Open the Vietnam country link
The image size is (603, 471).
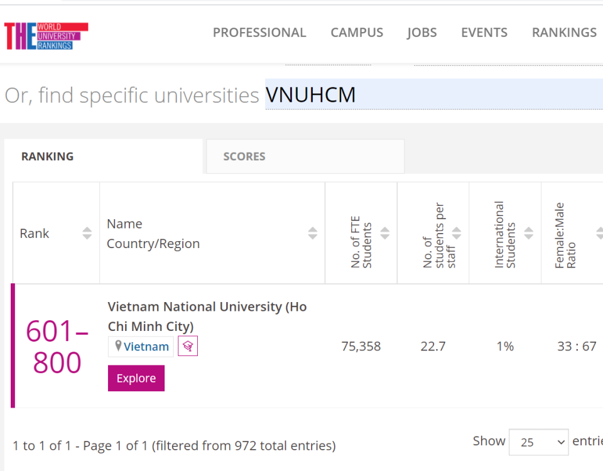pyautogui.click(x=146, y=347)
